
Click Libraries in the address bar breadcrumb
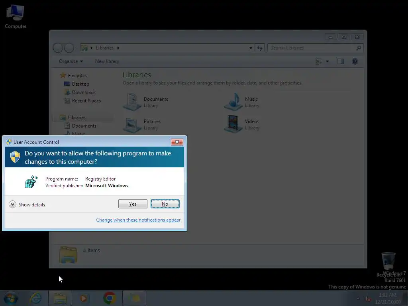105,48
